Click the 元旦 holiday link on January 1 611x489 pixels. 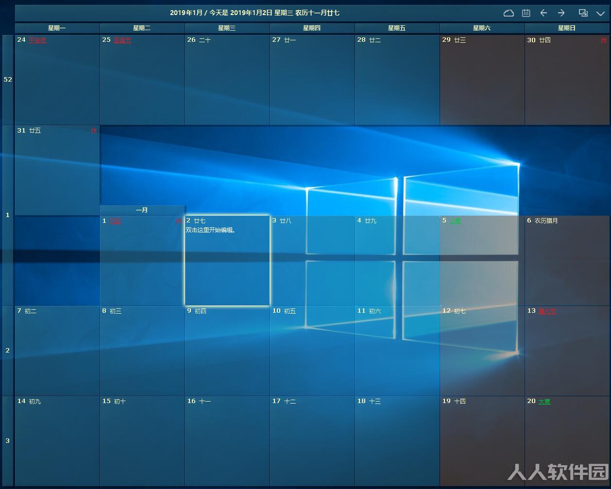click(x=115, y=221)
